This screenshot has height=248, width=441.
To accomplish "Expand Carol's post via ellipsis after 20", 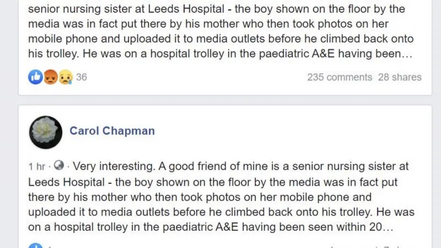I will (388, 227).
